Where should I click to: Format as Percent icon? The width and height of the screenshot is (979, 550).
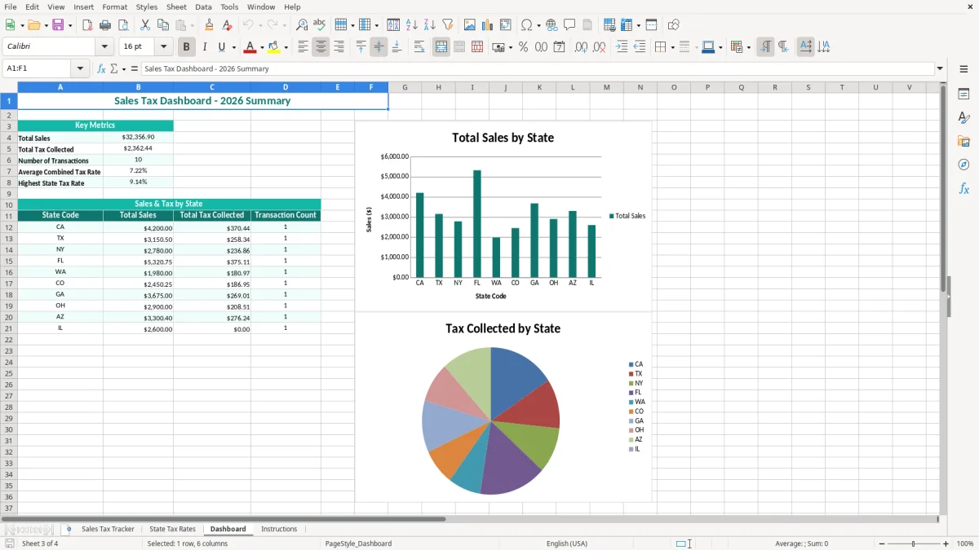click(524, 47)
